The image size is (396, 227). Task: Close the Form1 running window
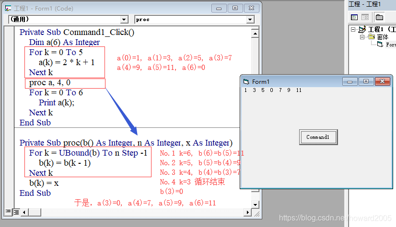tap(383, 81)
